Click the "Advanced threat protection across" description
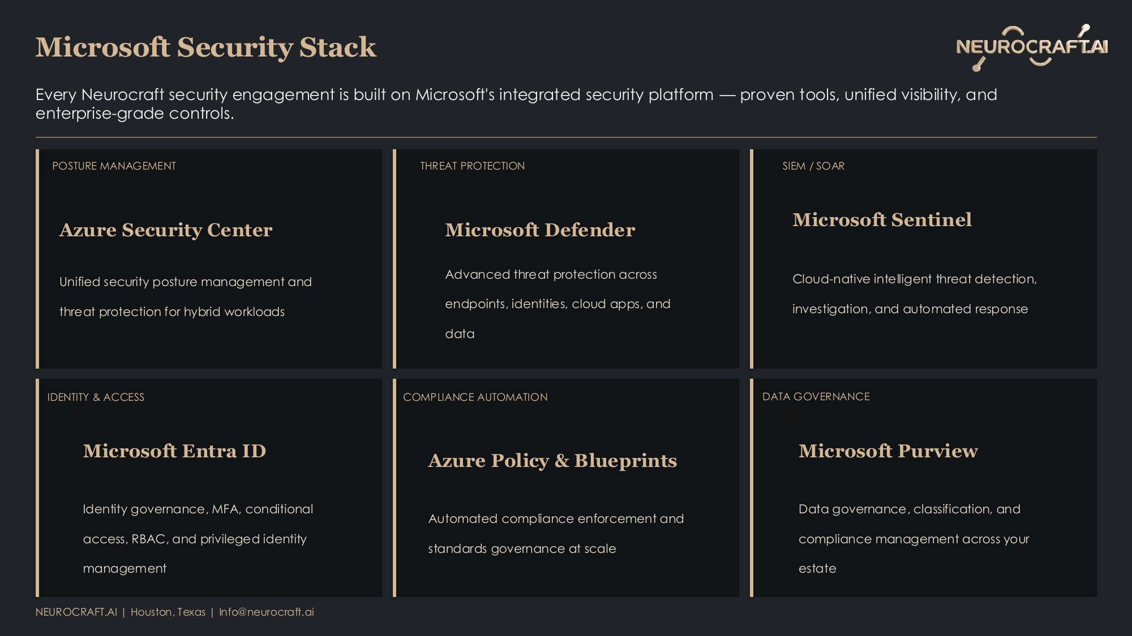Viewport: 1132px width, 636px height. (x=558, y=304)
